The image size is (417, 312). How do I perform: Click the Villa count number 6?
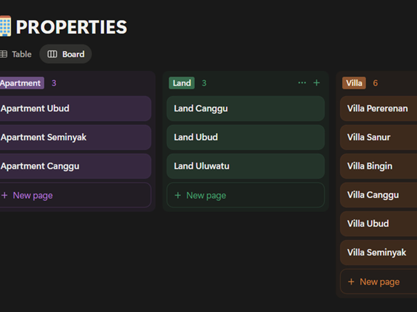[x=375, y=83]
